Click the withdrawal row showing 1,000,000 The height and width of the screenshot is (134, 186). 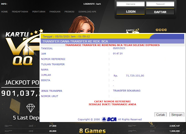coord(154,131)
